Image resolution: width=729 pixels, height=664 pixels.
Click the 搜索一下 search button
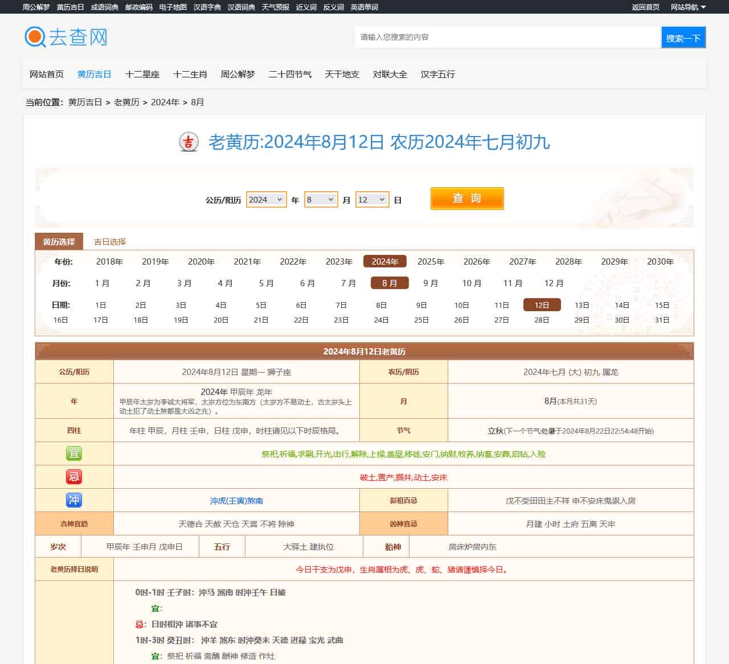coord(683,38)
